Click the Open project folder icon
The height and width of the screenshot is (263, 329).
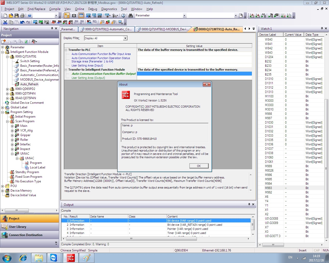[x=11, y=16]
